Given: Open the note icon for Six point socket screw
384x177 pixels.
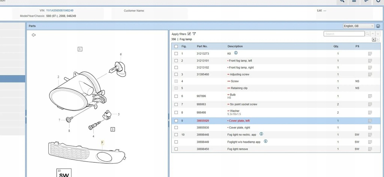Looking at the screenshot, I should point(370,104).
